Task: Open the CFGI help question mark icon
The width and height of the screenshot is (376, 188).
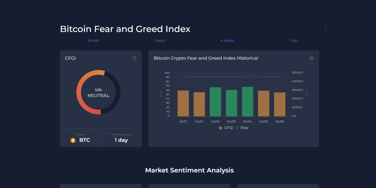Action: click(134, 58)
